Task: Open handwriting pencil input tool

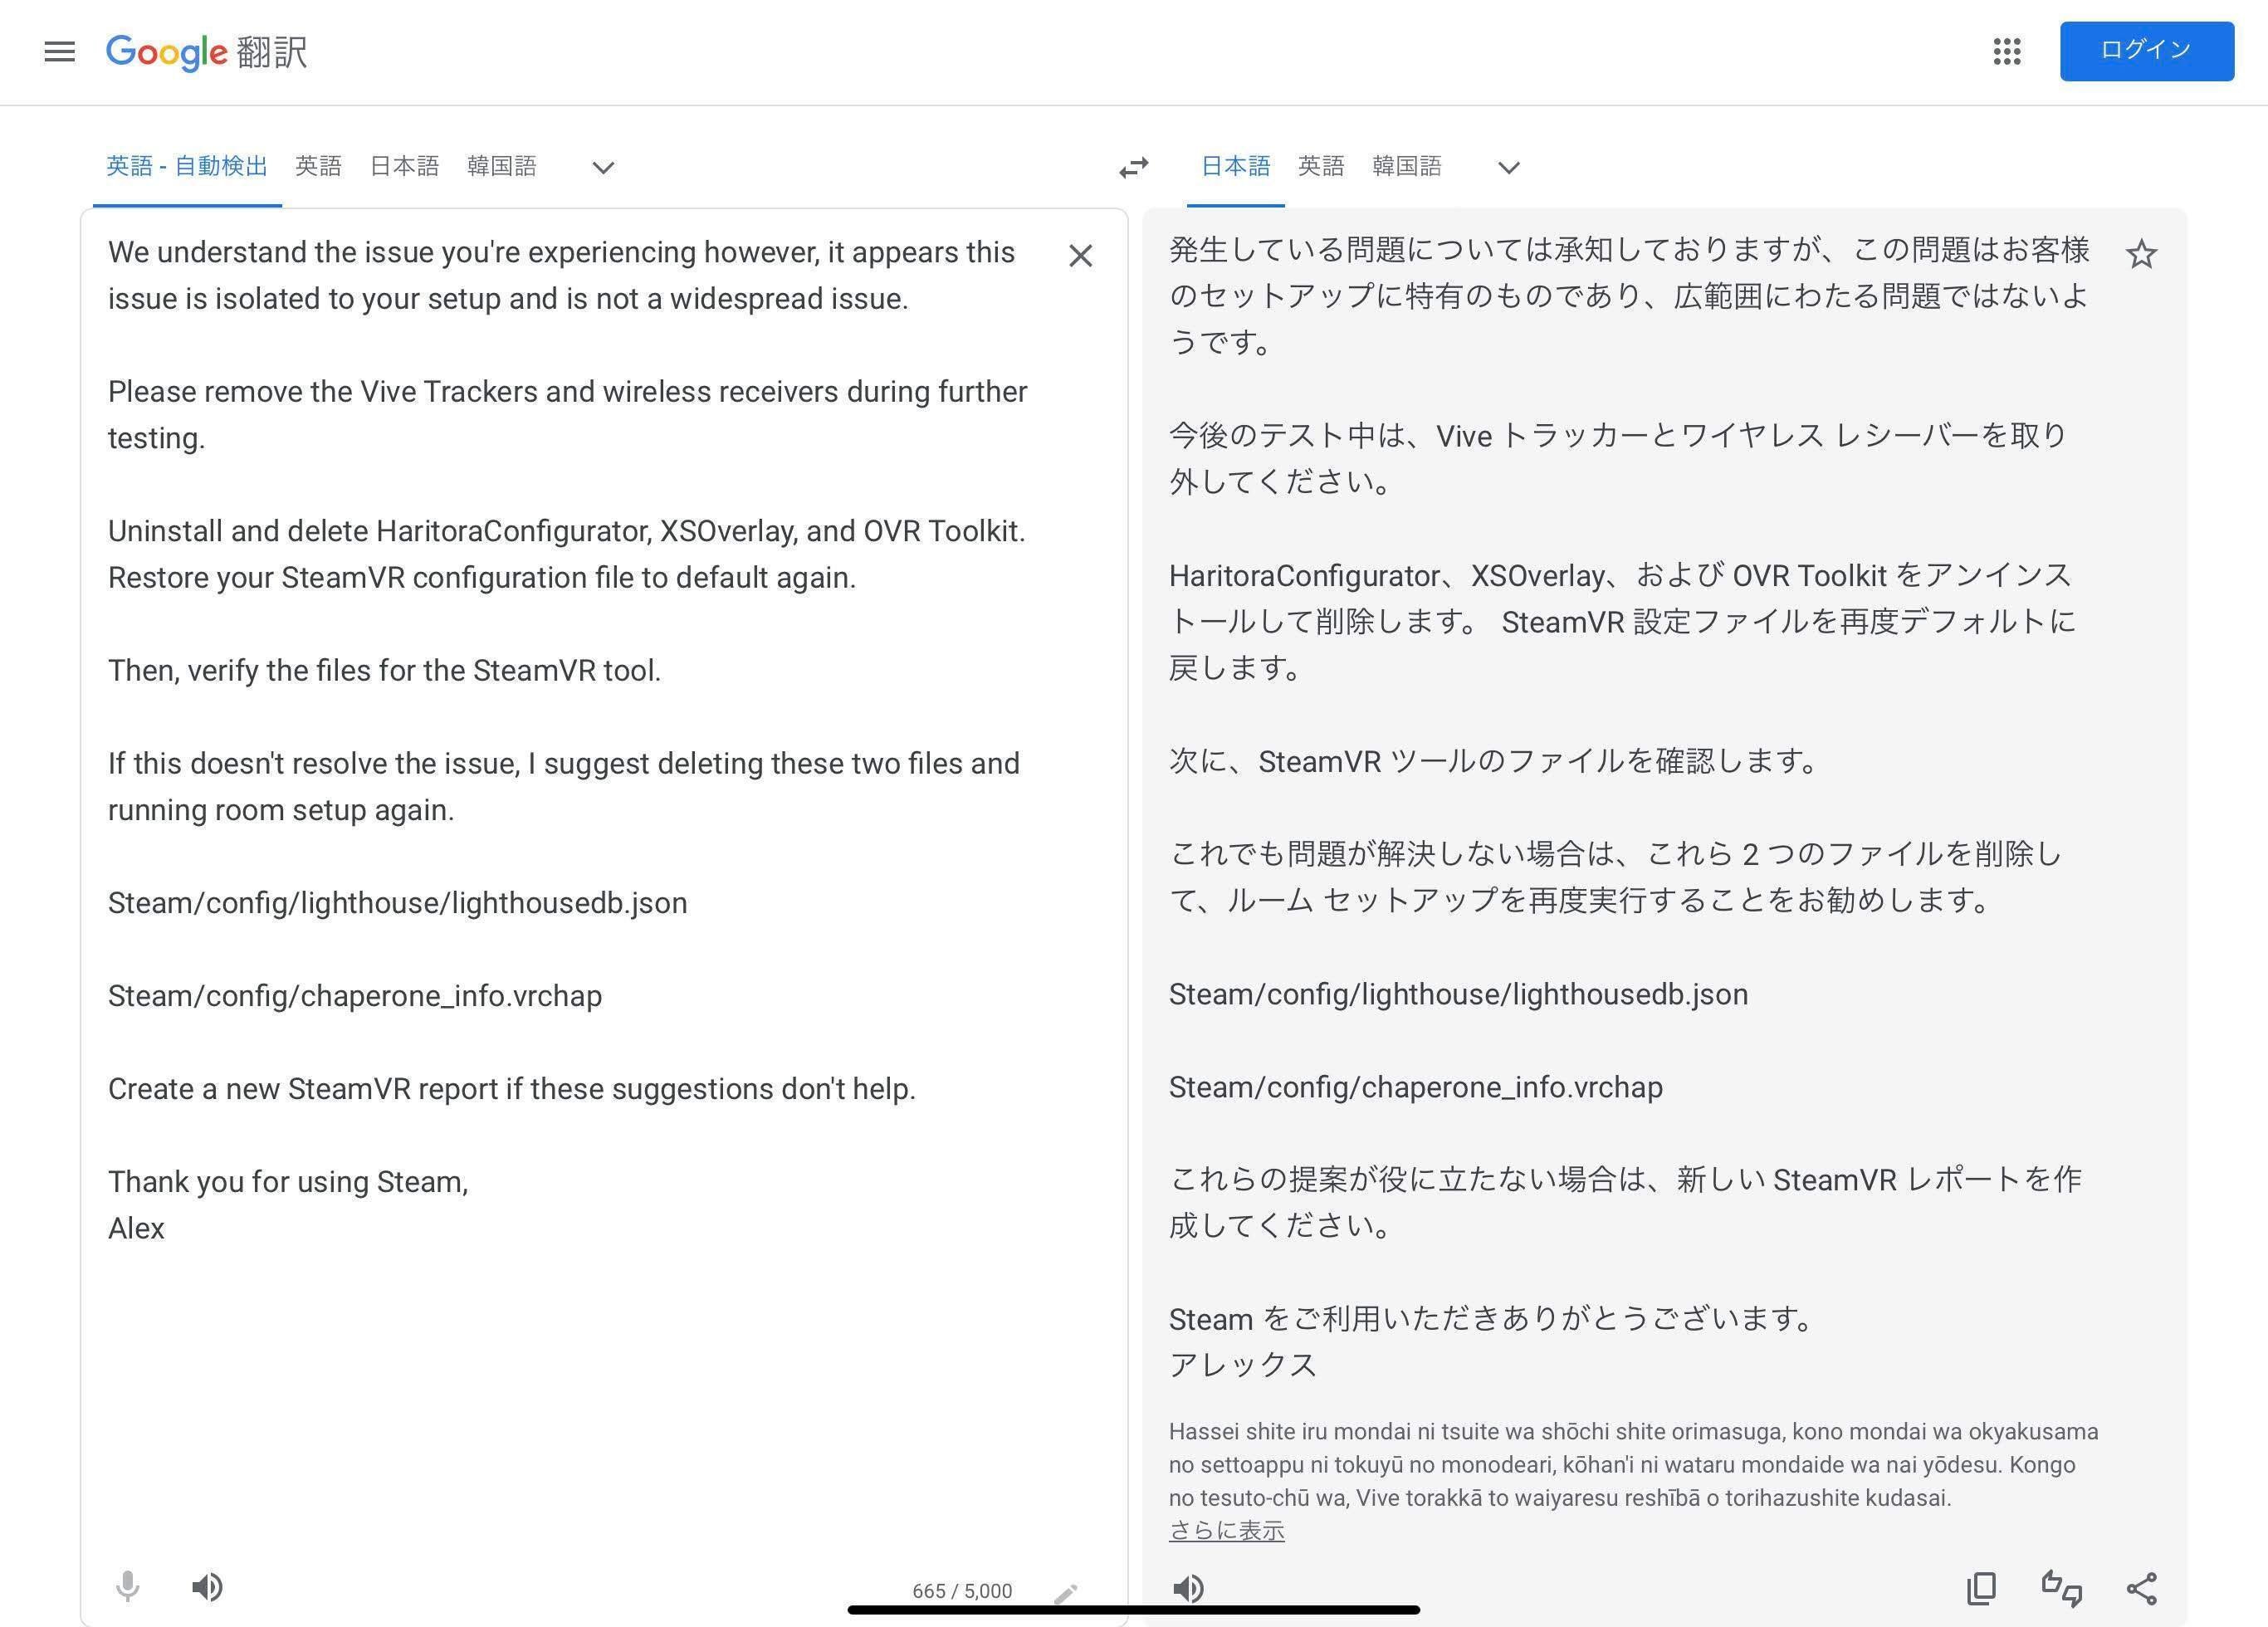Action: [x=1066, y=1592]
